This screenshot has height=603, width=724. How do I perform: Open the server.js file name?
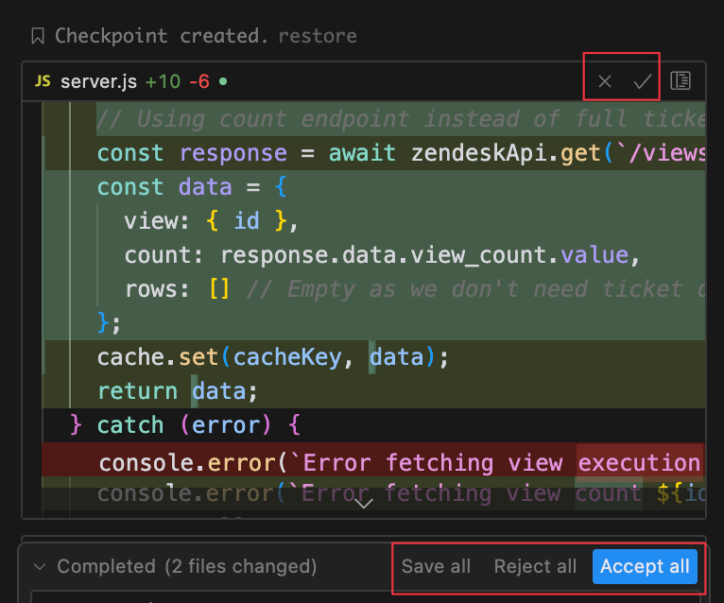98,81
